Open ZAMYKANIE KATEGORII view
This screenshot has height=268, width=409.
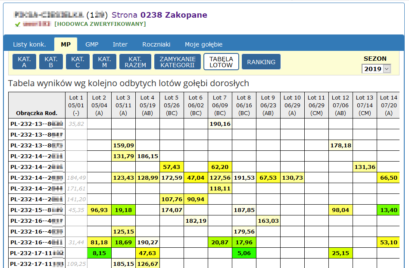178,62
